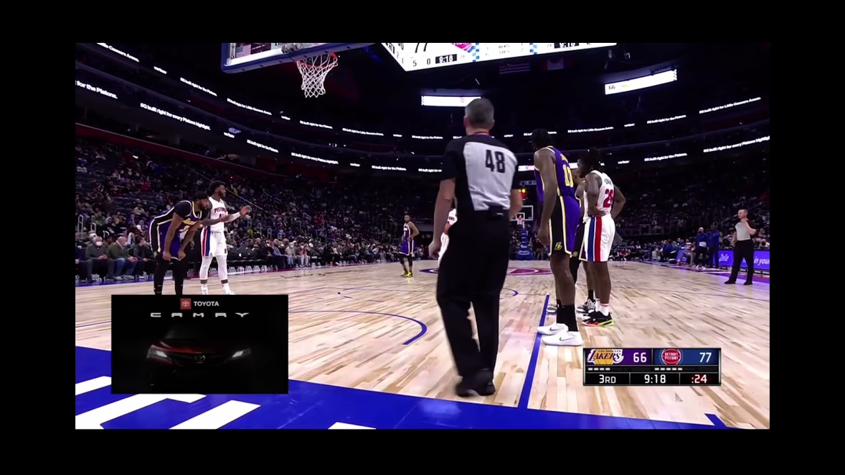Viewport: 845px width, 475px height.
Task: Click the :24 shot clock on the scoreboard
Action: pos(698,379)
